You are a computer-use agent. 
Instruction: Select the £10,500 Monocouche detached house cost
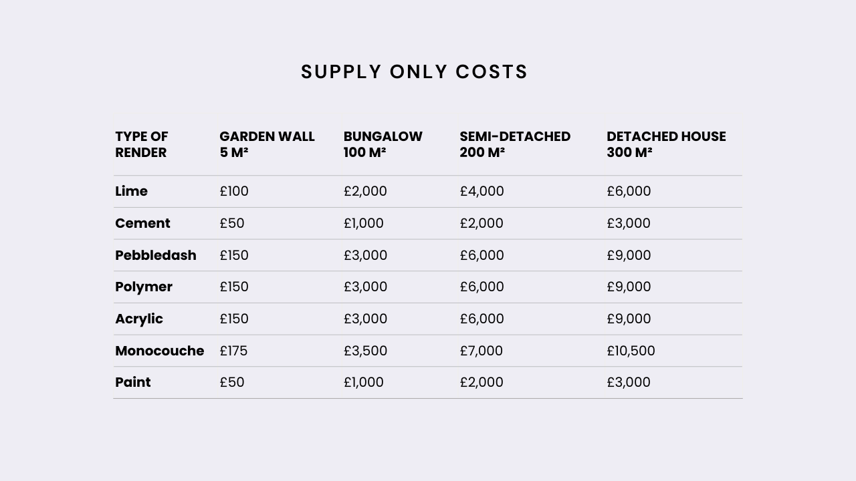coord(631,351)
